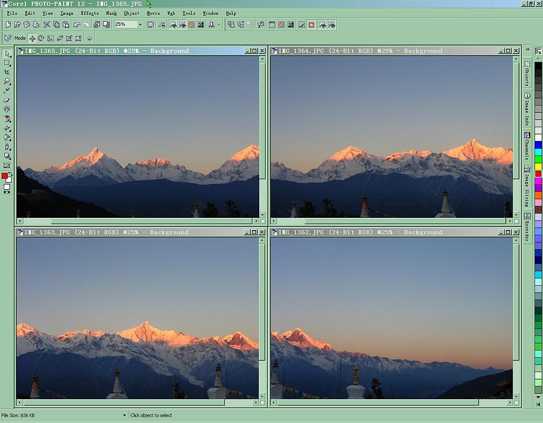Toggle the Mode button on property bar
This screenshot has width=543, height=423.
[20, 38]
